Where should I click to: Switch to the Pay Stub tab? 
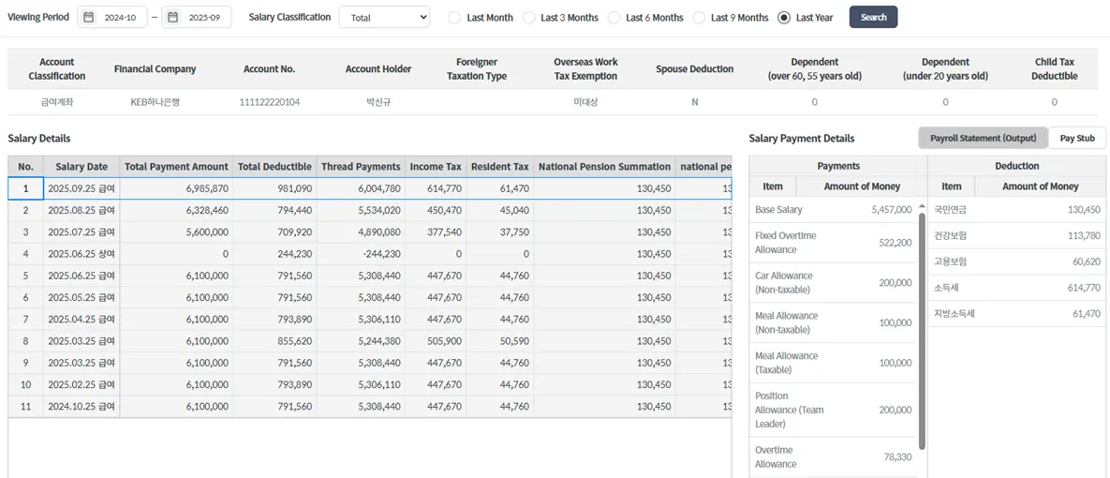pyautogui.click(x=1077, y=139)
